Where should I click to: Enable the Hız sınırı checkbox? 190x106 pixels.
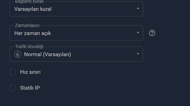pos(13,72)
